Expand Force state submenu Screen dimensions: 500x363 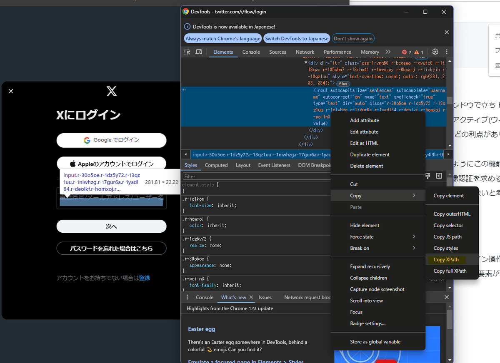[378, 237]
